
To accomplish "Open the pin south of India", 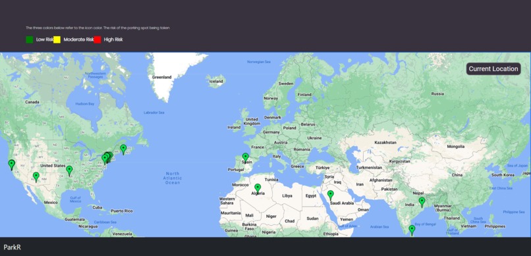I will 412,230.
